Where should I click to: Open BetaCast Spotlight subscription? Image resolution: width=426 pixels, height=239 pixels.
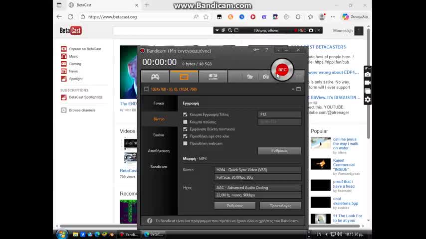(x=83, y=97)
